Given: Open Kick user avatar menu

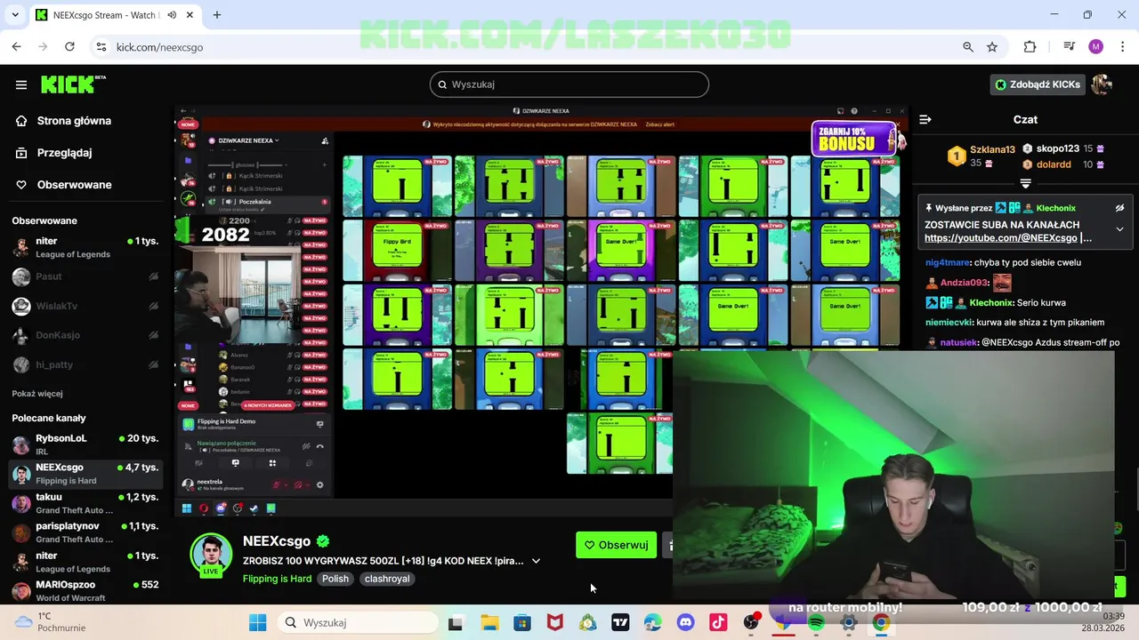Looking at the screenshot, I should 1102,84.
